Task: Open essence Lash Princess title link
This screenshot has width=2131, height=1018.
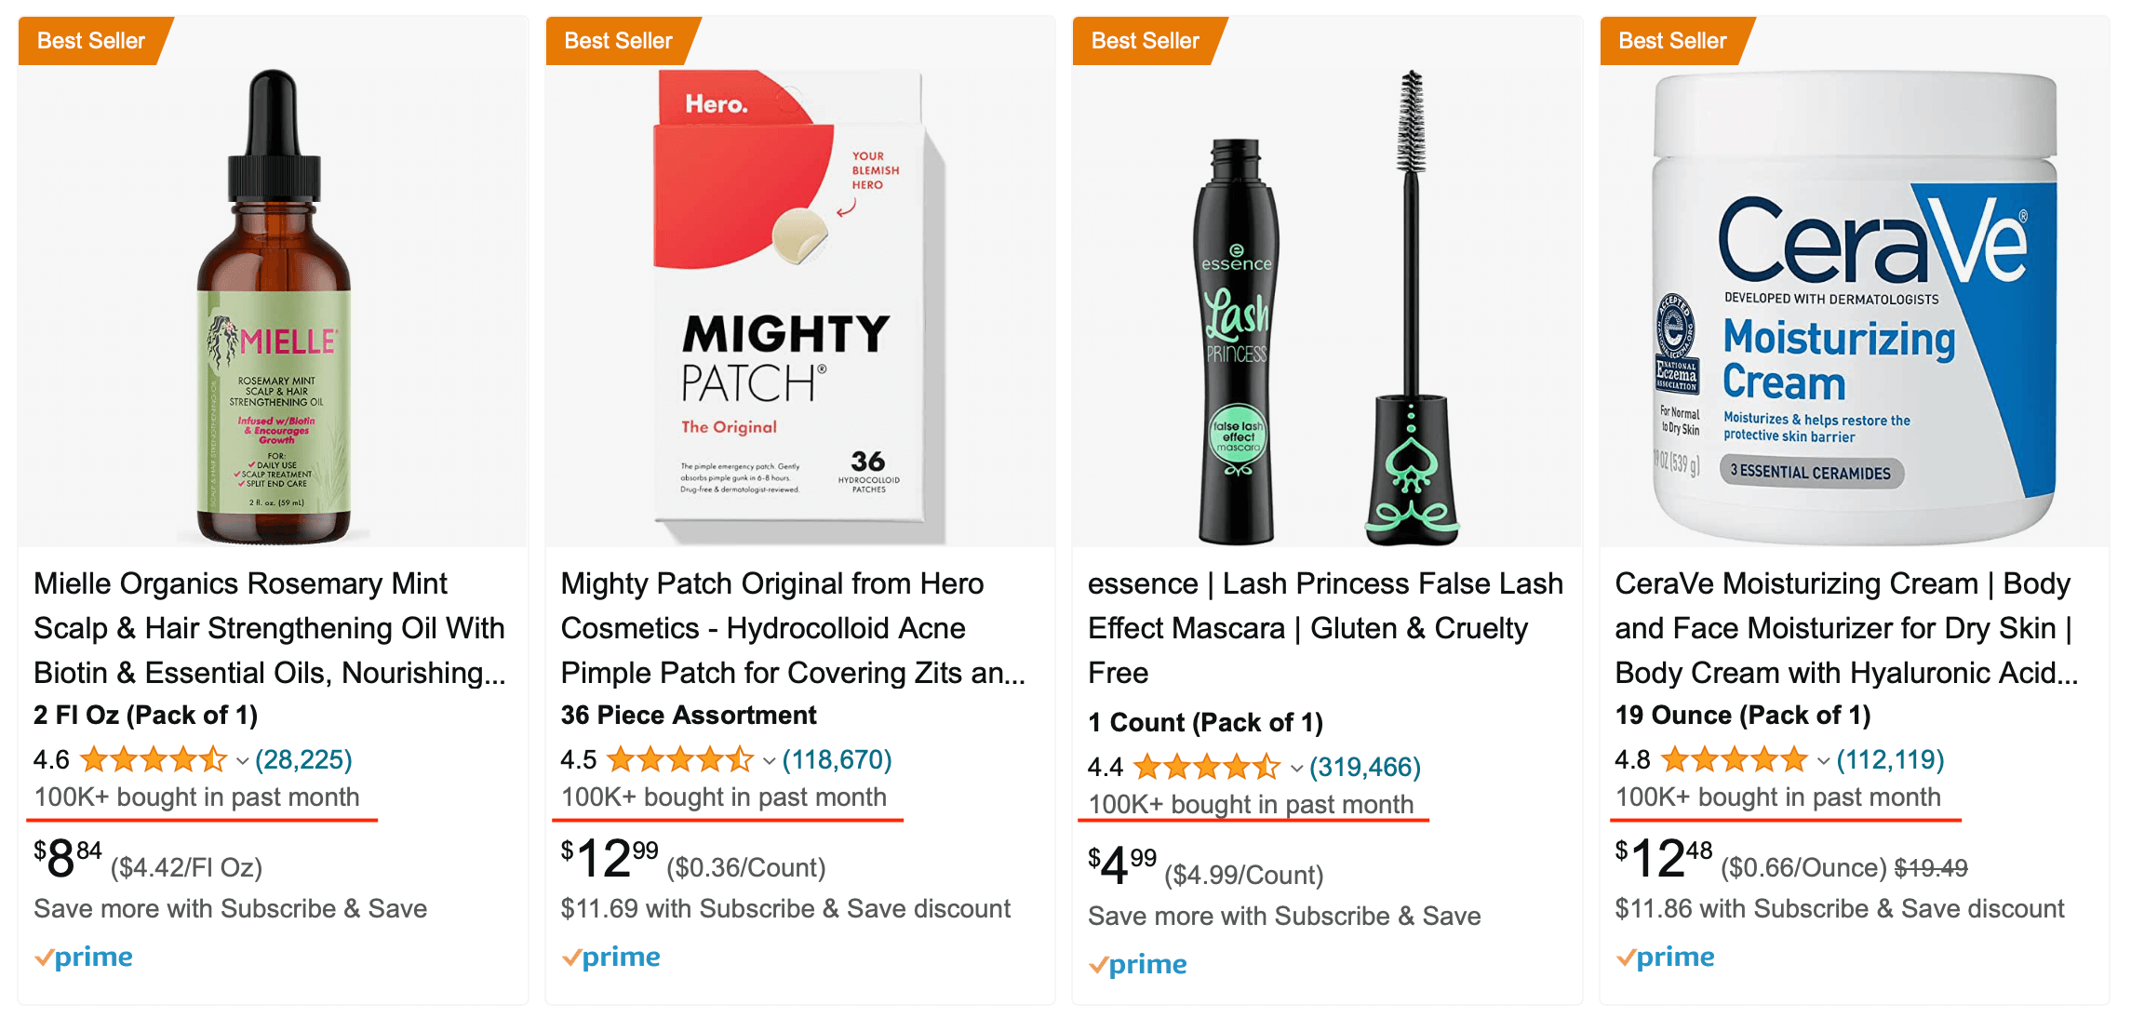Action: (1326, 628)
